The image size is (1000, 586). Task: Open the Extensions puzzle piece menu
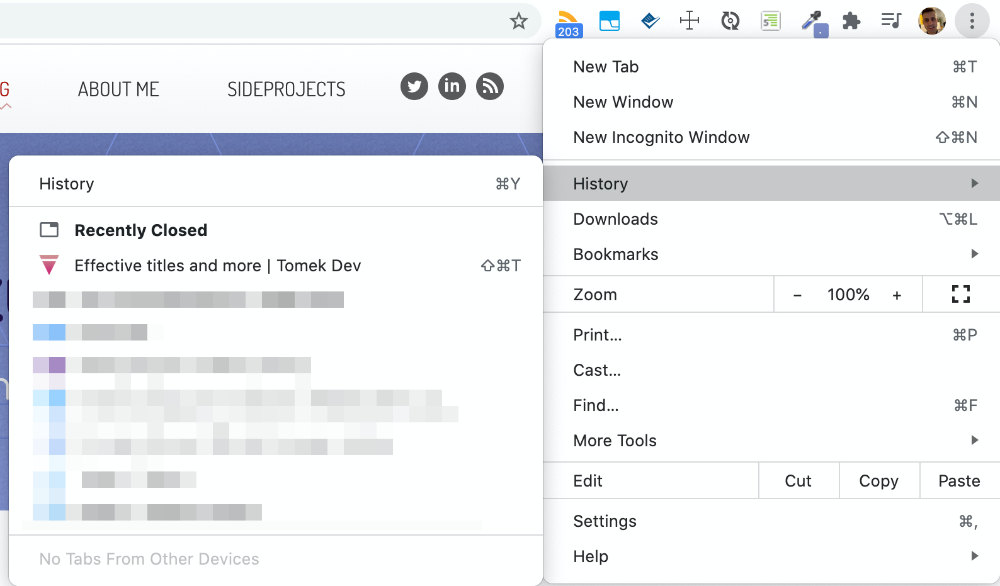pyautogui.click(x=851, y=21)
